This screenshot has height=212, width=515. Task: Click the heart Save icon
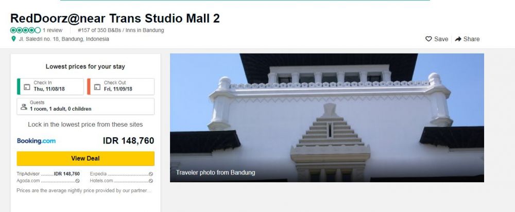[428, 39]
